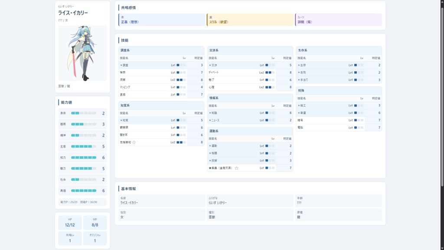Select the 電脳 skill row
Screen dimensions: 444x250
339,128
